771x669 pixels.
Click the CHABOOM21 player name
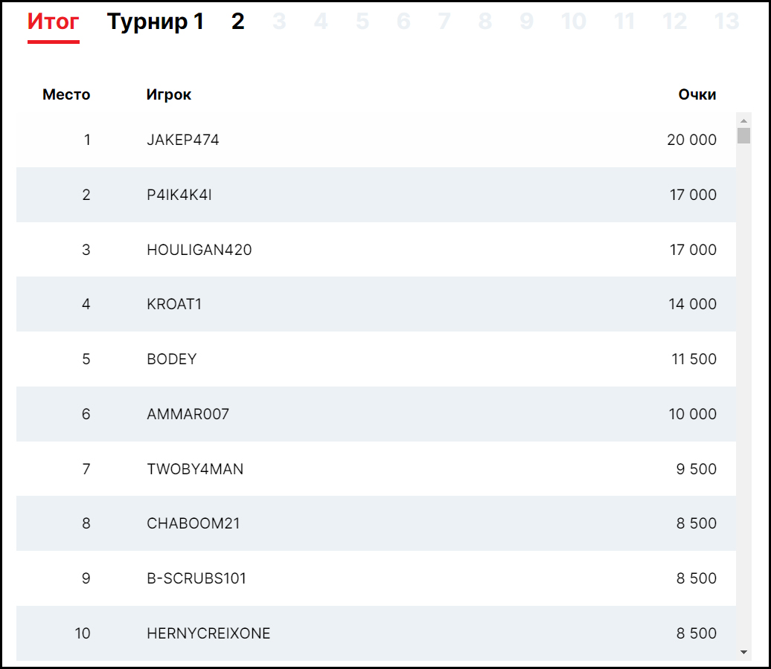pos(193,523)
